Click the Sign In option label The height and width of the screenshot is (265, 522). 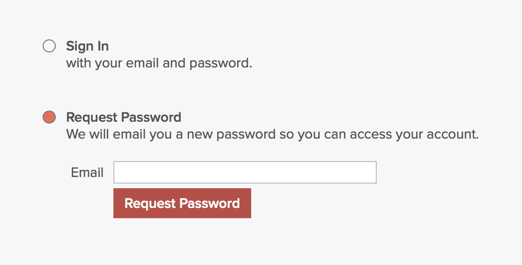point(87,46)
